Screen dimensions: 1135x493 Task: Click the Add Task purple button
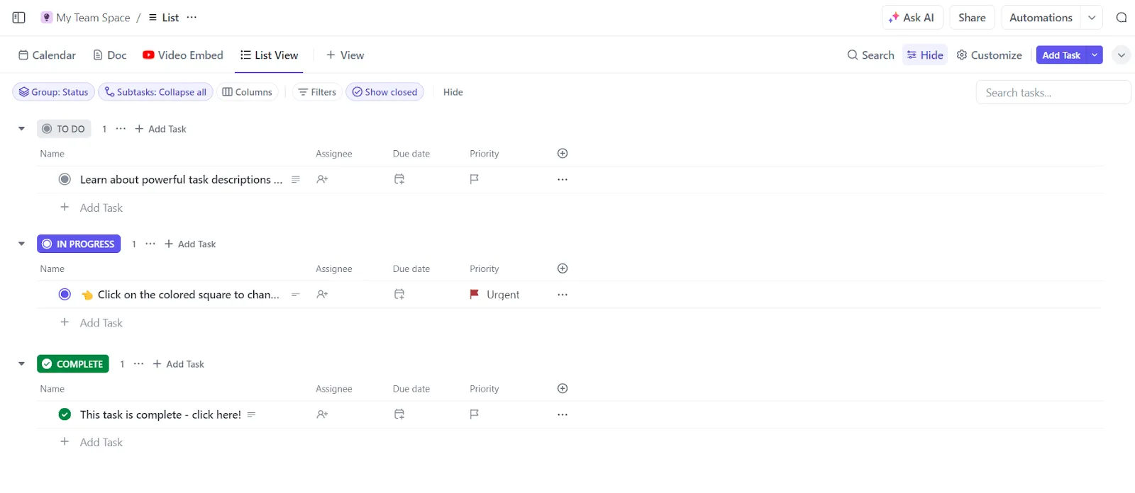1061,55
